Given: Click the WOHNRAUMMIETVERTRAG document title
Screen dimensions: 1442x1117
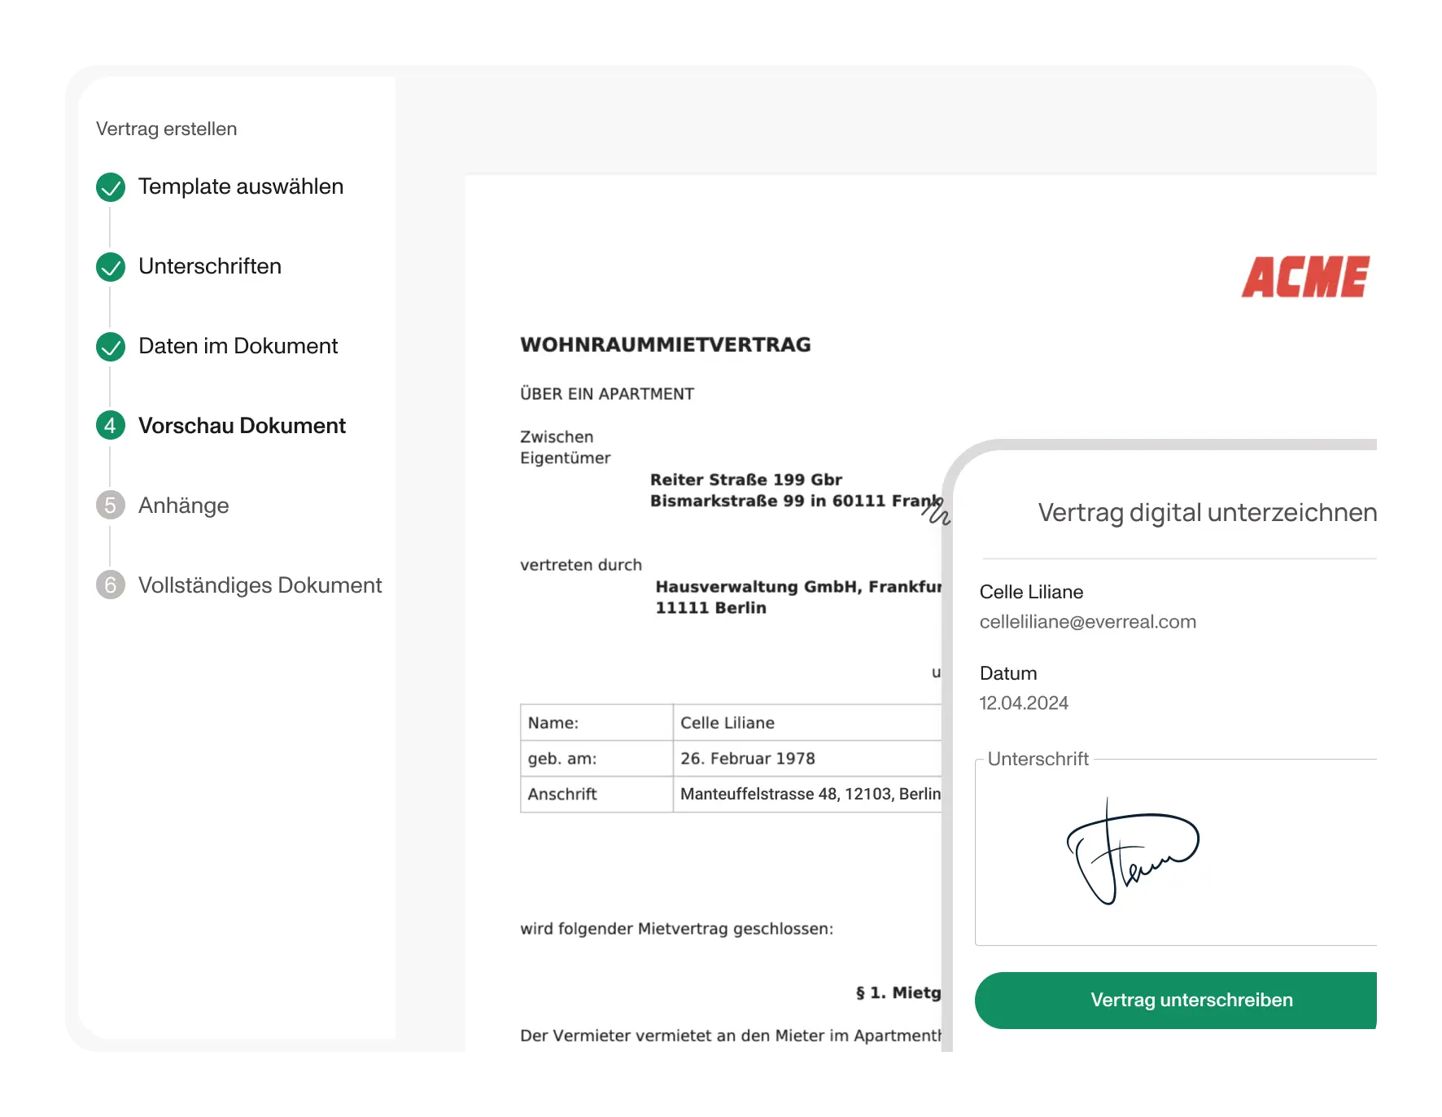Looking at the screenshot, I should coord(666,345).
